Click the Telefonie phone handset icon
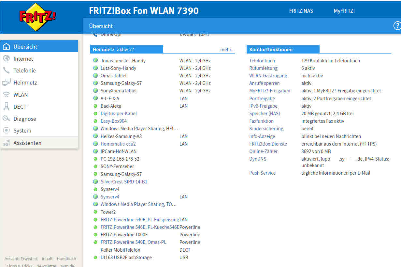This screenshot has width=401, height=267. 6,71
